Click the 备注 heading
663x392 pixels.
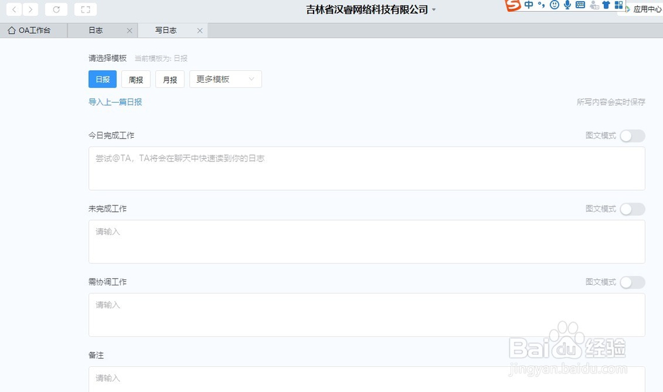click(96, 355)
